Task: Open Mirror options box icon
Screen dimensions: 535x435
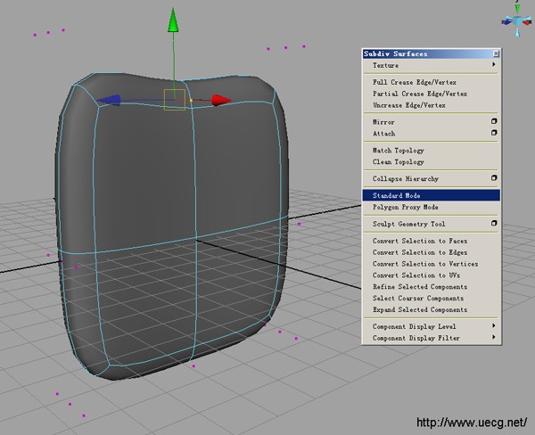Action: coord(494,121)
